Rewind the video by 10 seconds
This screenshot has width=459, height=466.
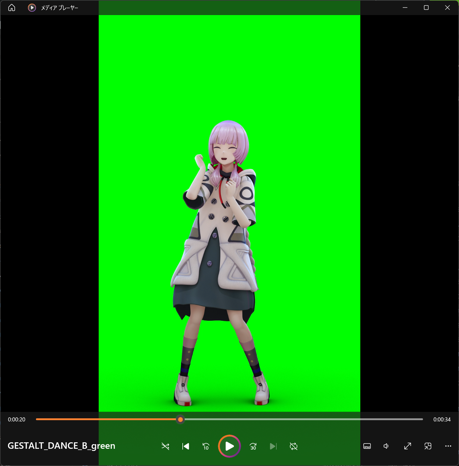coord(205,446)
